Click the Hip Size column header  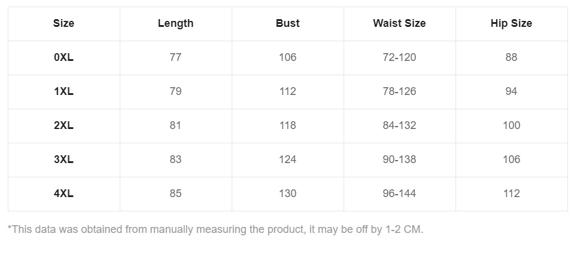coord(511,23)
